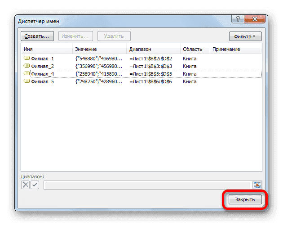Viewport: 283px width, 226px height.
Task: Click range =Лист1!$B$5:$D$5
Action: click(x=150, y=74)
